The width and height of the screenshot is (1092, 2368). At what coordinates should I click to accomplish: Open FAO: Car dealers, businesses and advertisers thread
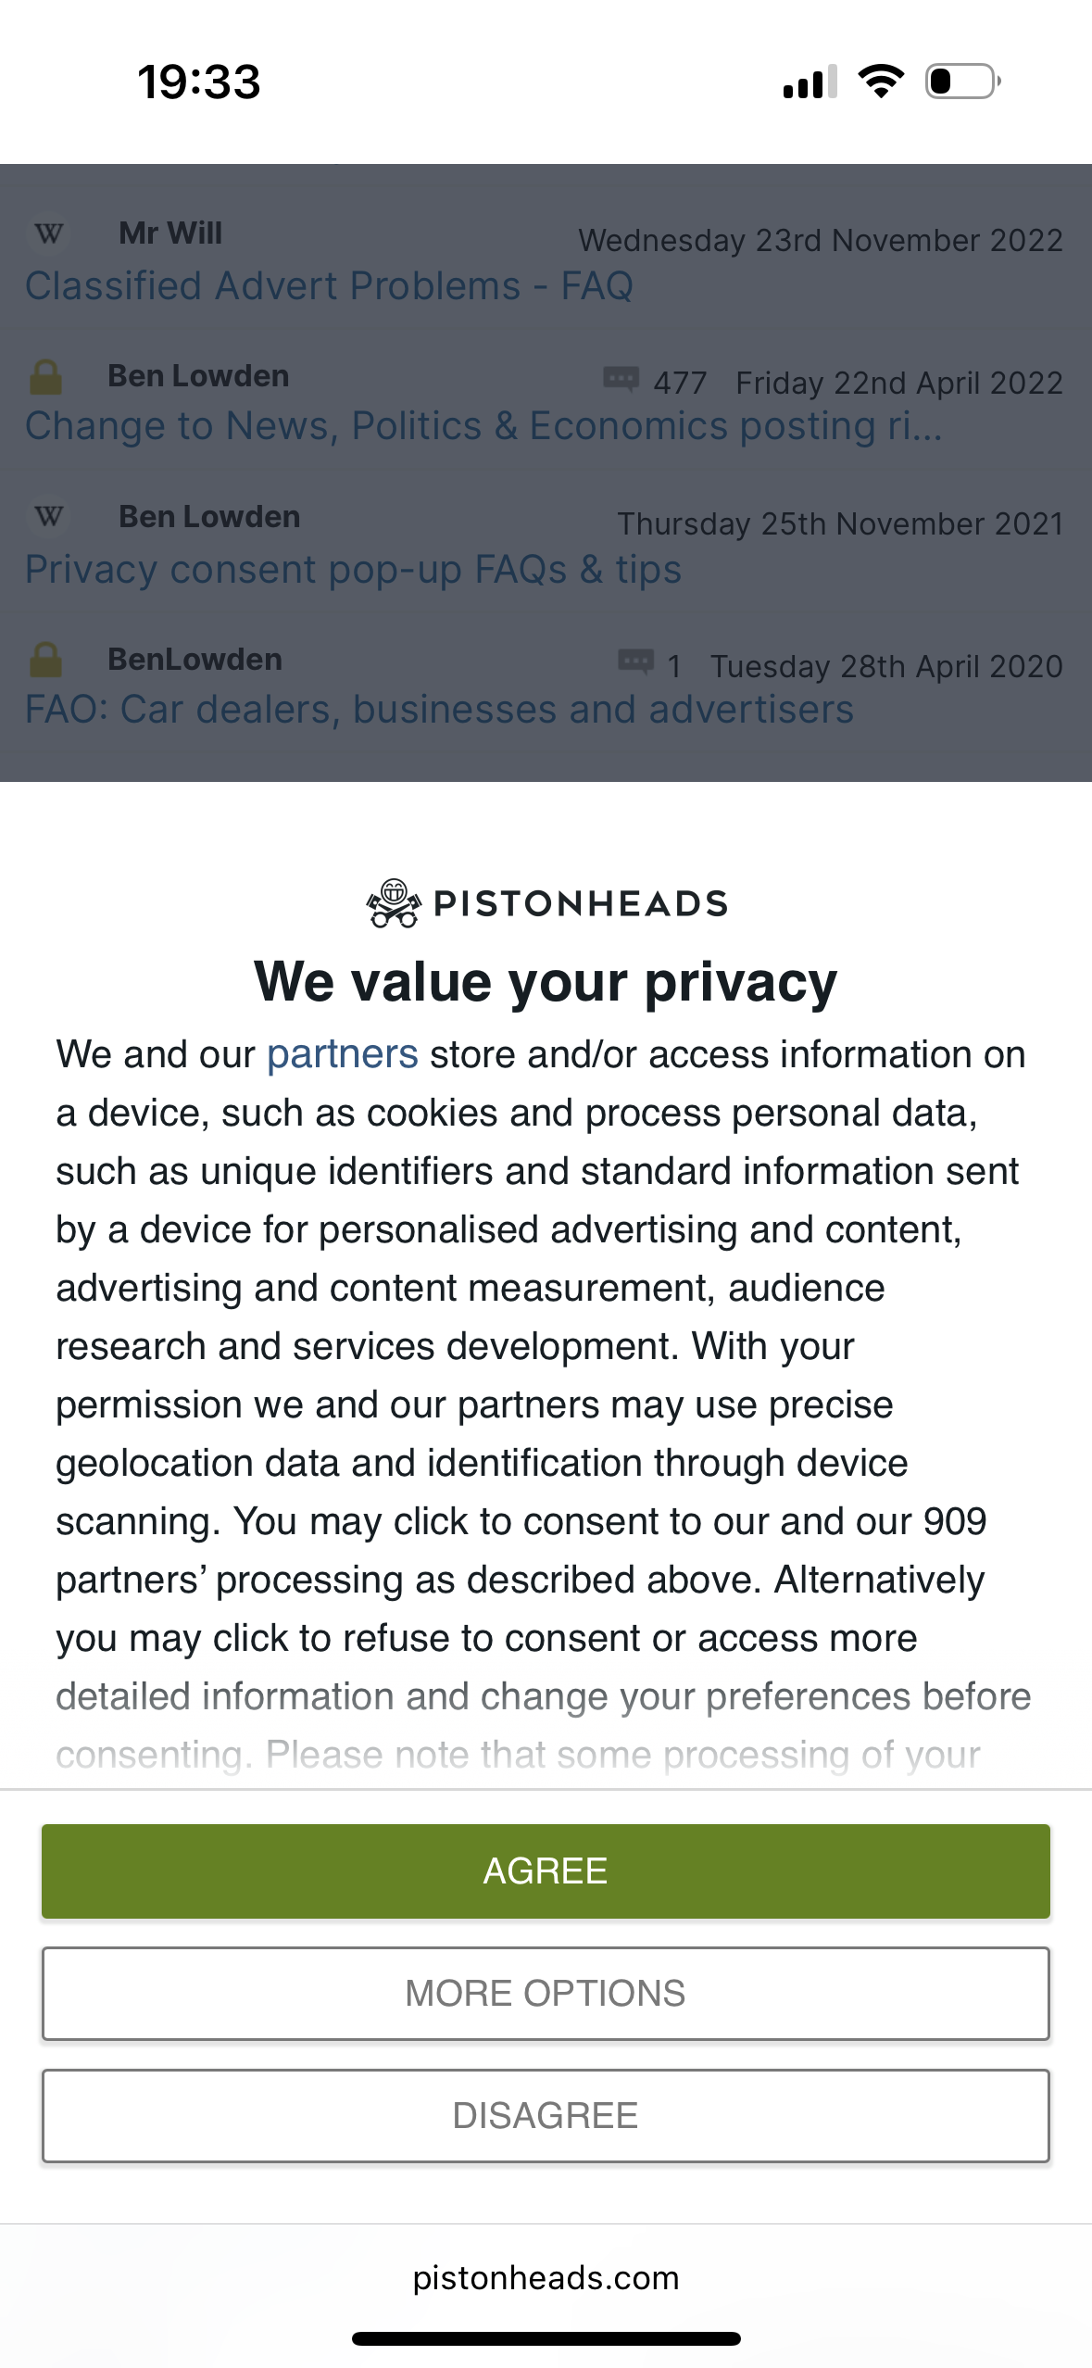[x=439, y=710]
